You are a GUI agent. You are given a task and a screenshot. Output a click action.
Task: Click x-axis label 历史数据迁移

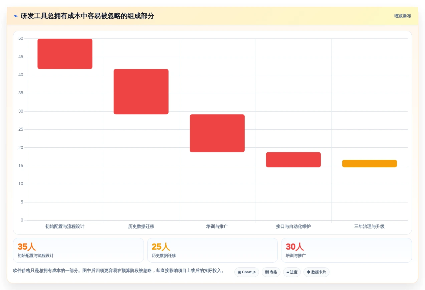coord(141,227)
